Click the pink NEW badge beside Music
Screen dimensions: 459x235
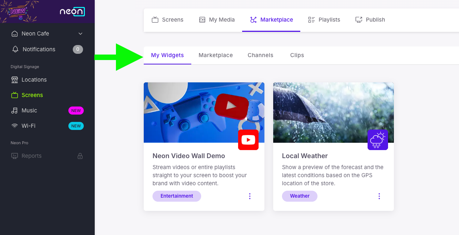[x=76, y=111]
